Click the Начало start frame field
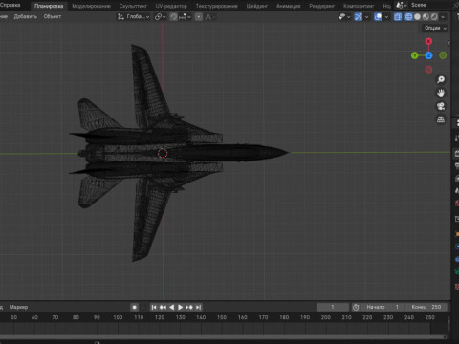 click(382, 307)
